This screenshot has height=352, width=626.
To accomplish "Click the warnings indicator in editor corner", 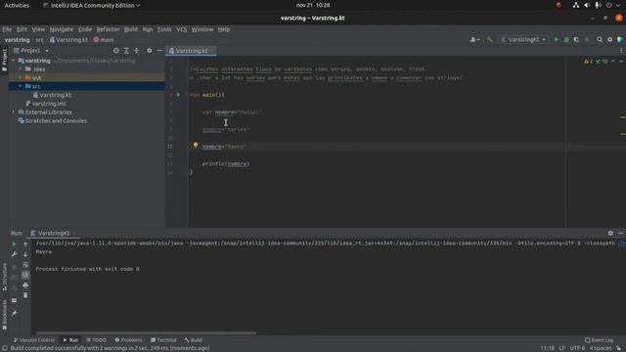I will click(x=589, y=61).
